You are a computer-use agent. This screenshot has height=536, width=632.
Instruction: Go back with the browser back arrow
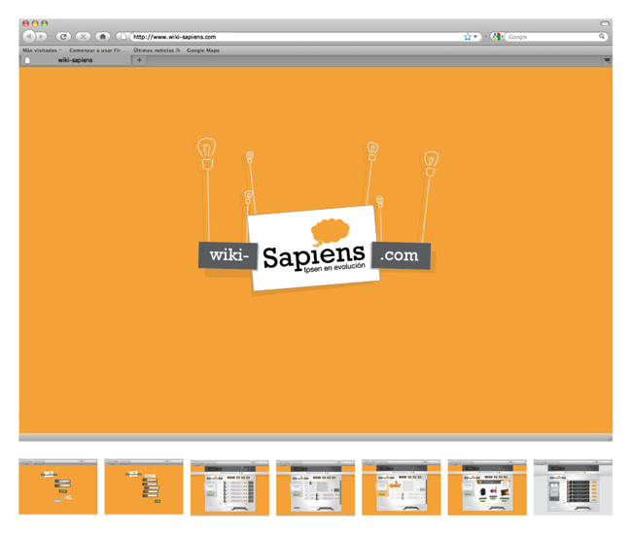tap(29, 37)
